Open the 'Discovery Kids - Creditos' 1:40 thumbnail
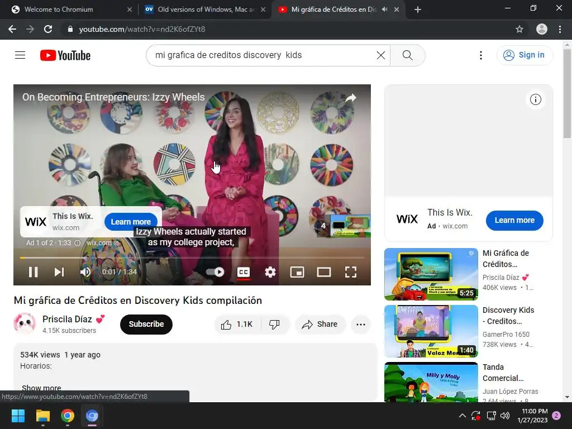572x429 pixels. point(431,331)
